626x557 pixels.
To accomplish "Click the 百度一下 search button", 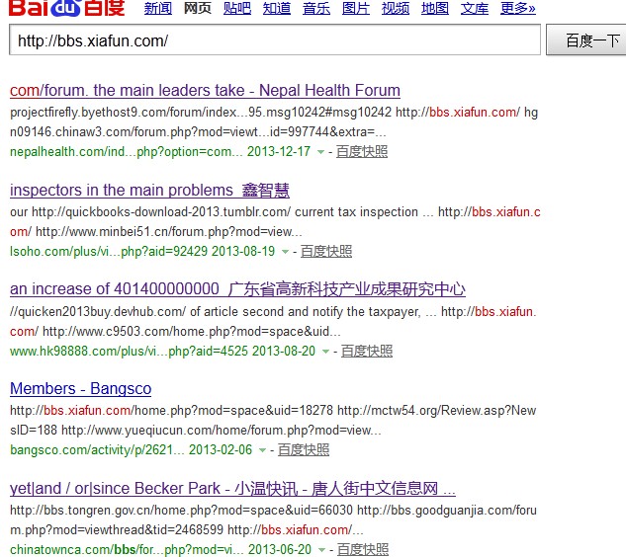I will [x=586, y=40].
